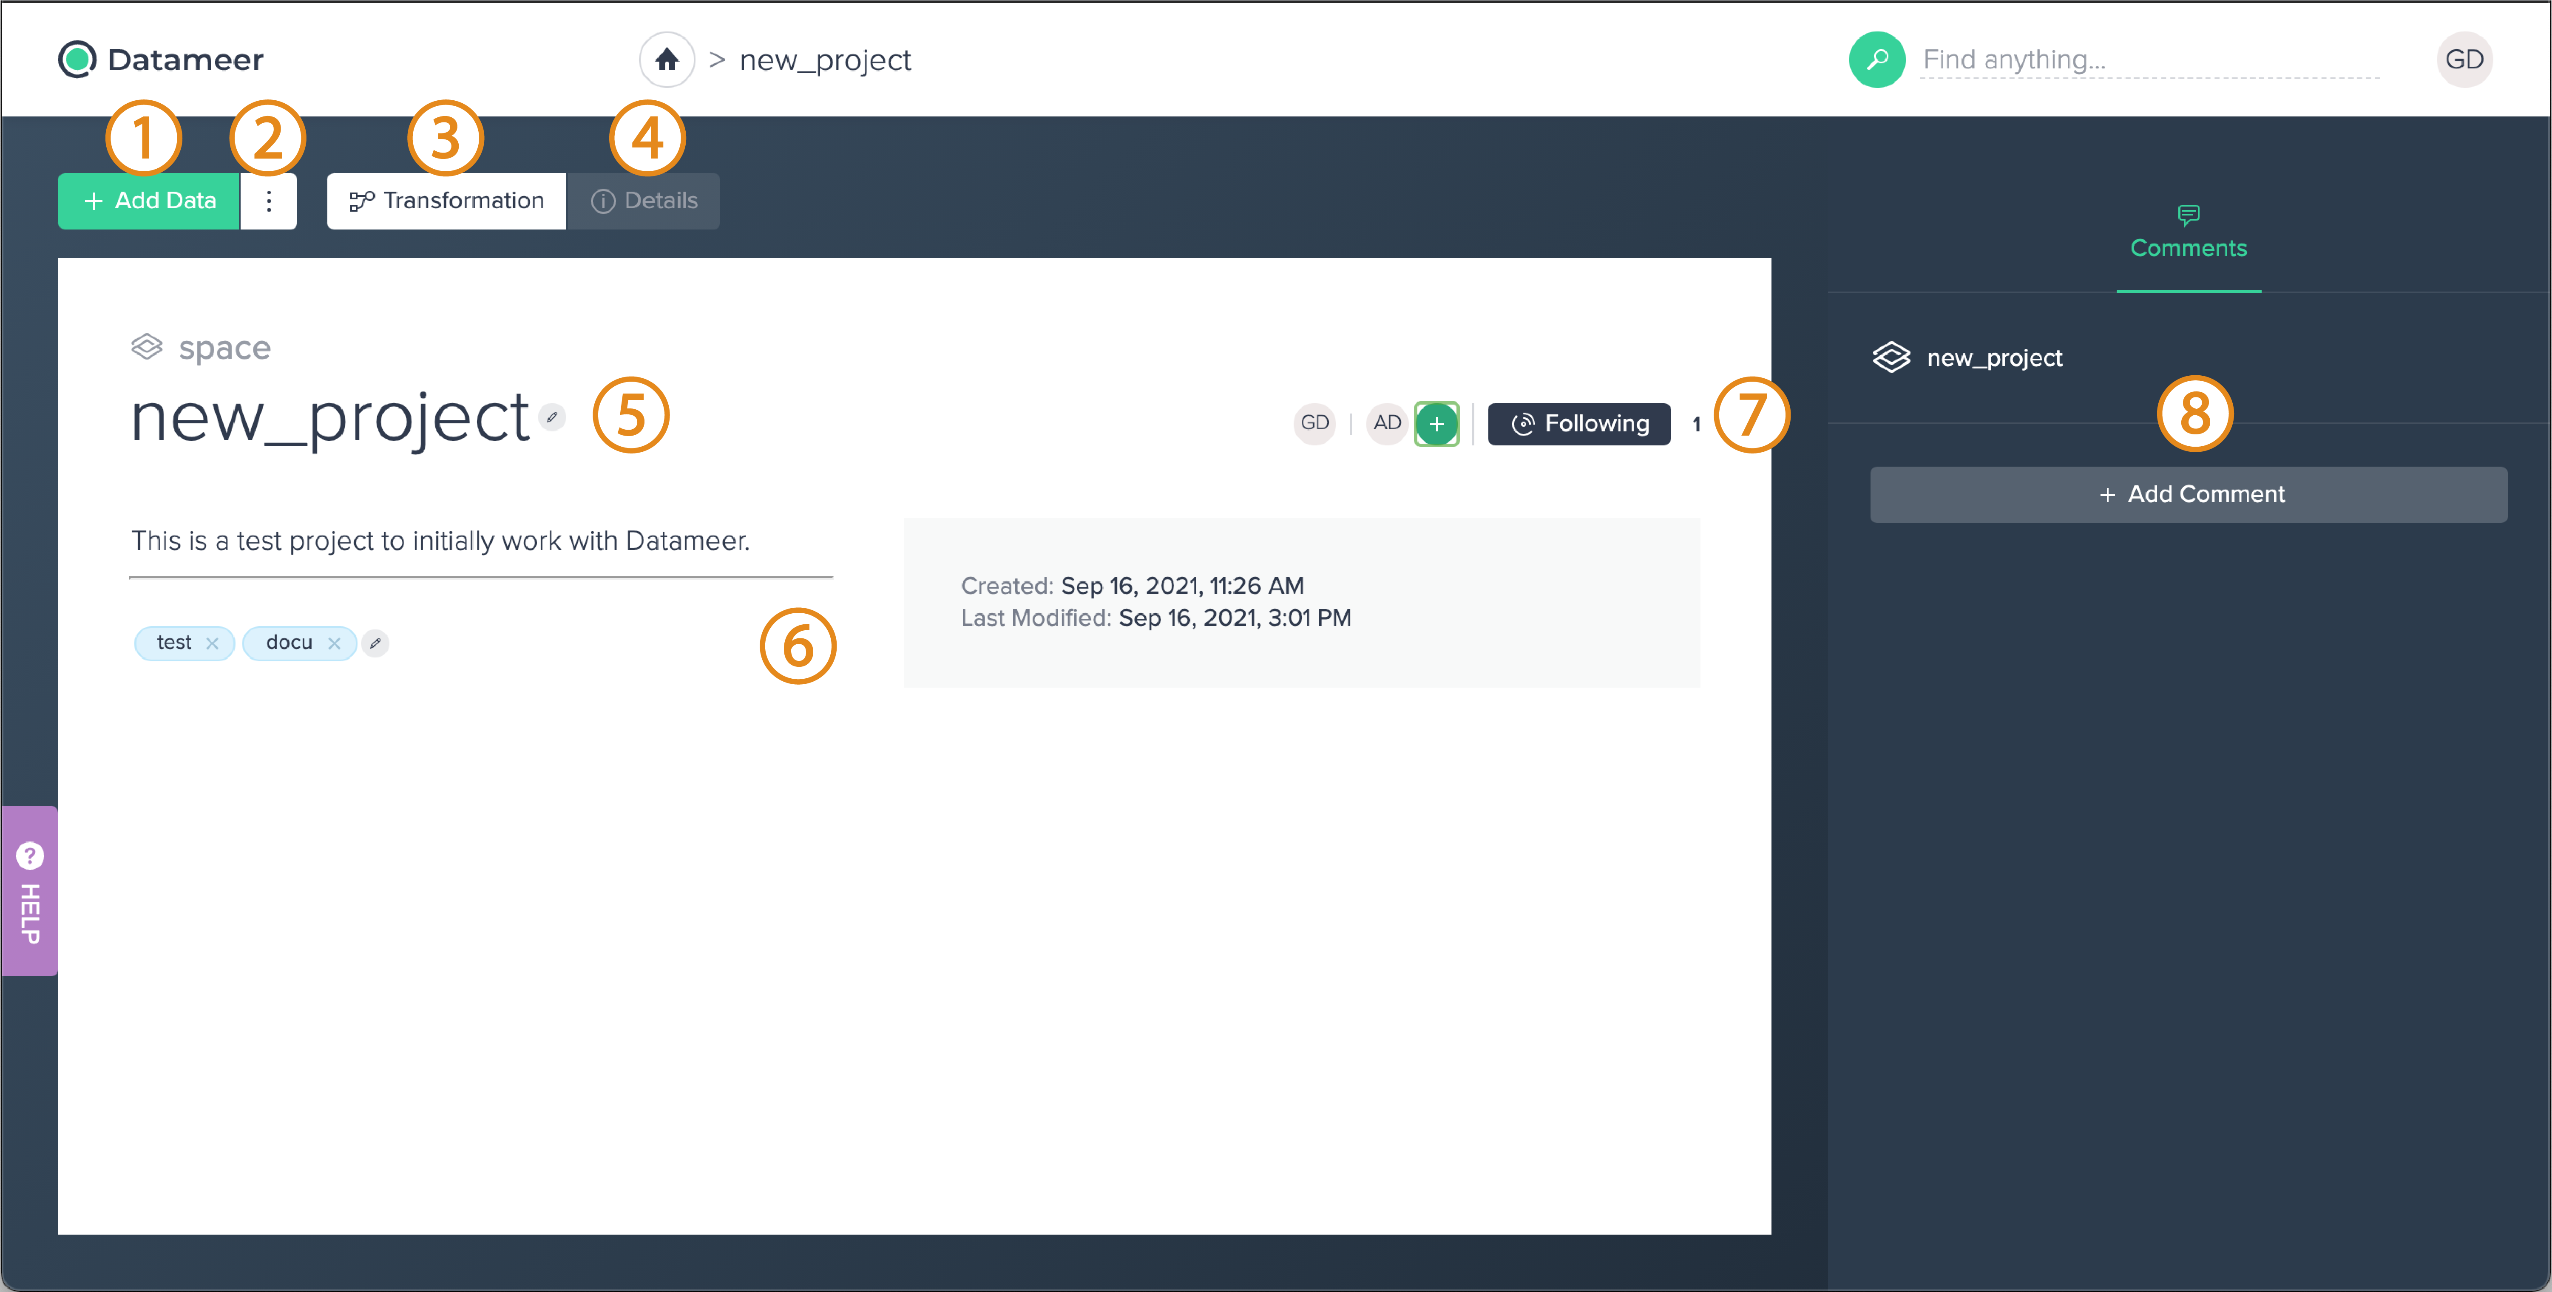Image resolution: width=2552 pixels, height=1292 pixels.
Task: Edit the project description text
Action: 441,541
